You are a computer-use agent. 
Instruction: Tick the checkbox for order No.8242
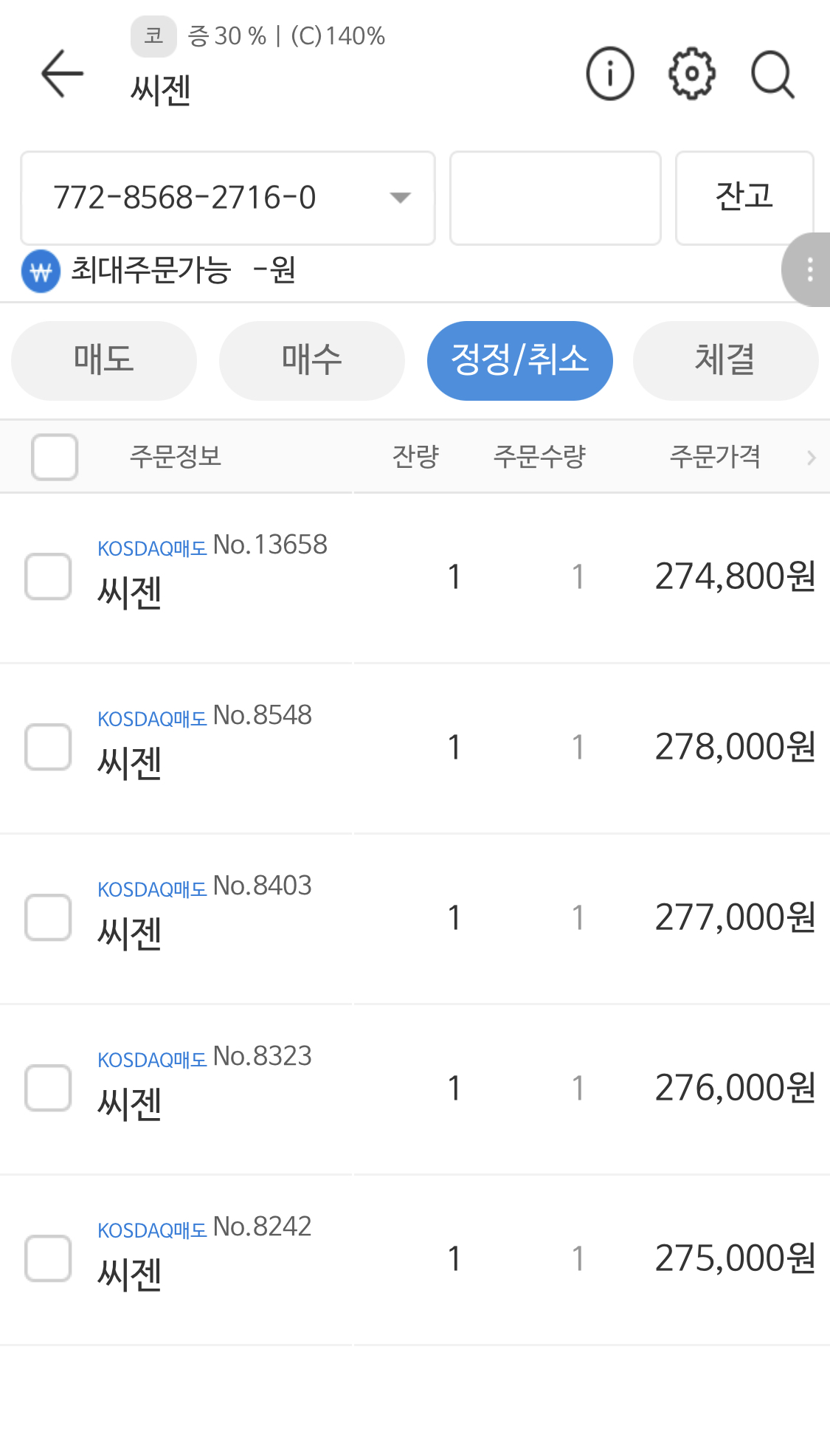coord(49,1258)
